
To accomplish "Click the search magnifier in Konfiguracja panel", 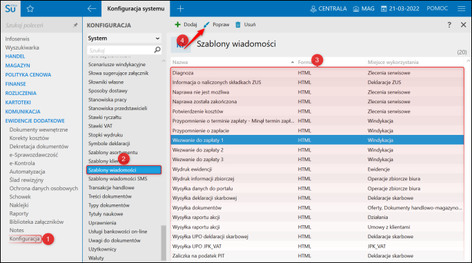I will coord(157,50).
